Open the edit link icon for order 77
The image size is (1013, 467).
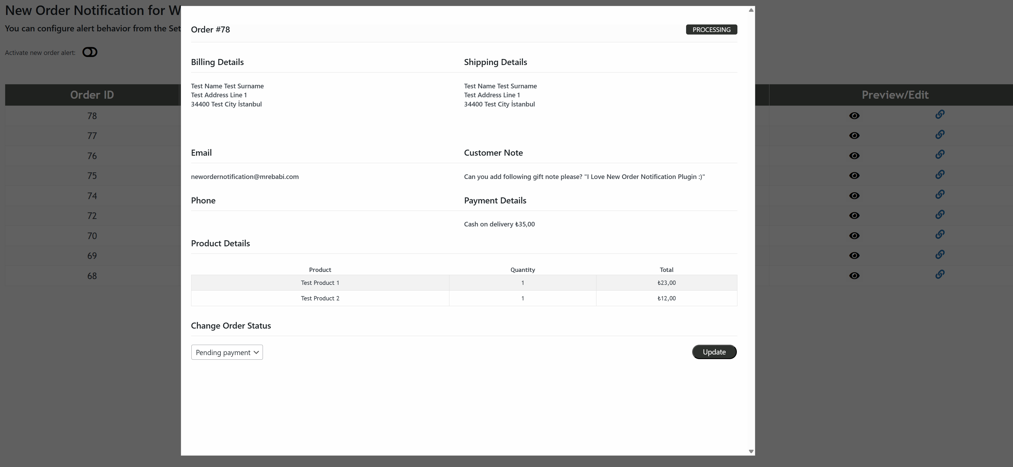point(940,134)
